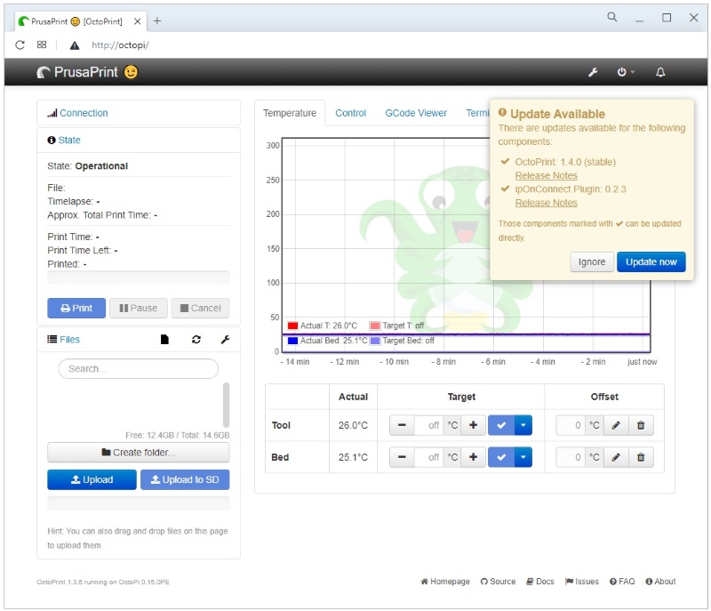Delete the Bed temperature offset

[640, 458]
